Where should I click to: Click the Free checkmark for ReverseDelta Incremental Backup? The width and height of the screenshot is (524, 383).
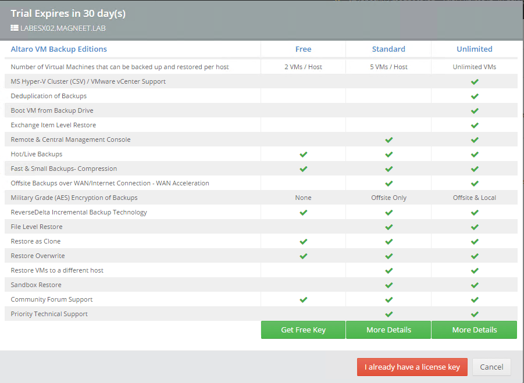pyautogui.click(x=303, y=212)
